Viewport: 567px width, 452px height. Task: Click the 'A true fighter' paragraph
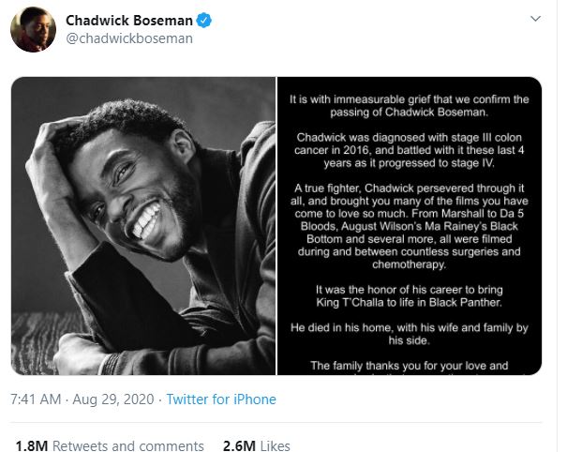click(x=409, y=226)
